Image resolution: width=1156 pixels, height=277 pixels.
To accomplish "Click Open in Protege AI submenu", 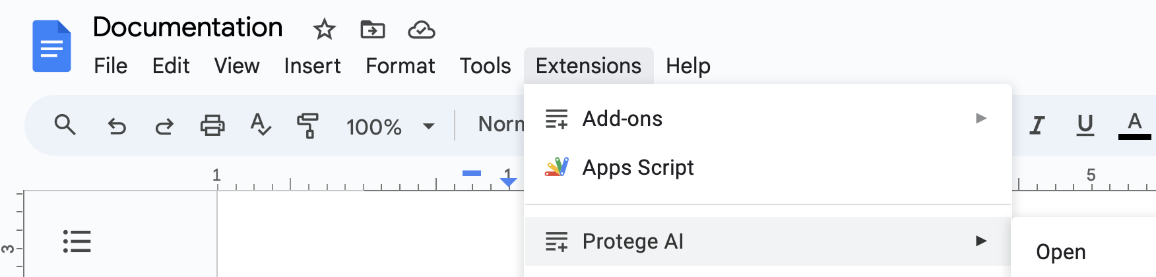I will click(1060, 252).
